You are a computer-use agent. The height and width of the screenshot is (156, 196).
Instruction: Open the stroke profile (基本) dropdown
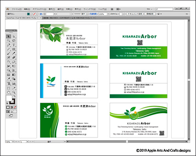(87, 14)
